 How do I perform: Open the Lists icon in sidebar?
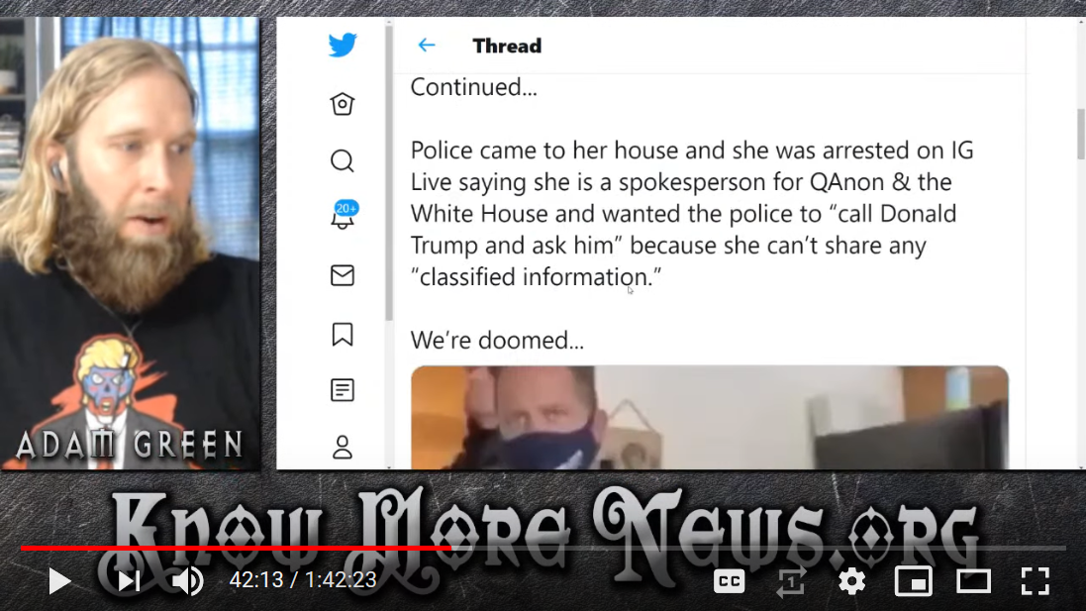tap(343, 390)
